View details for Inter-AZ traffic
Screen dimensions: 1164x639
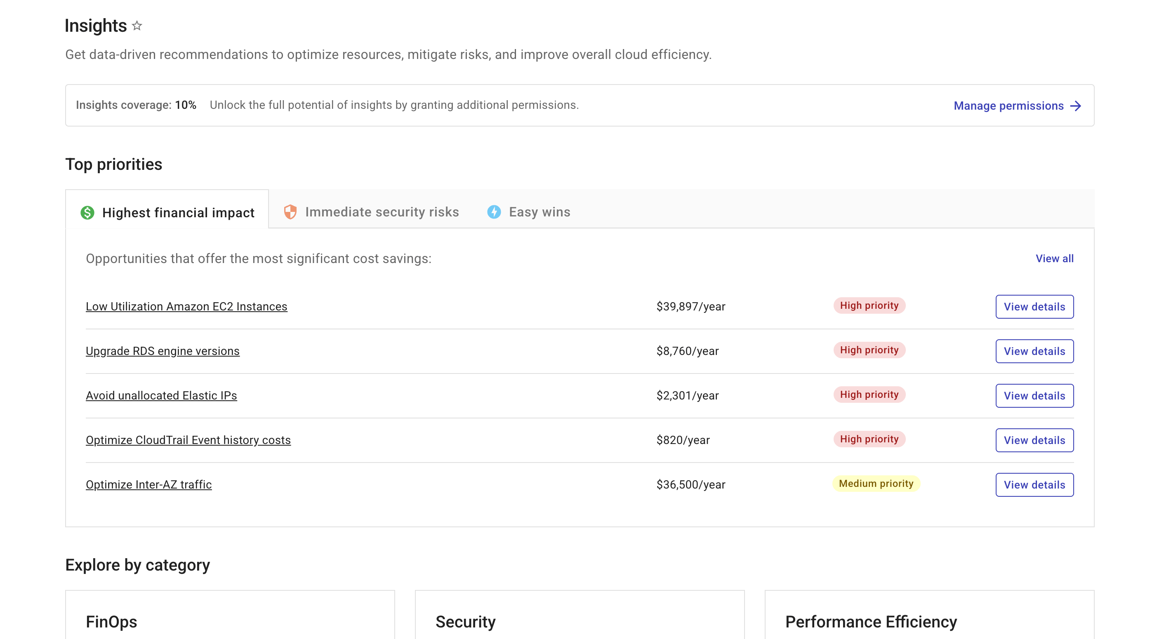pos(1034,484)
